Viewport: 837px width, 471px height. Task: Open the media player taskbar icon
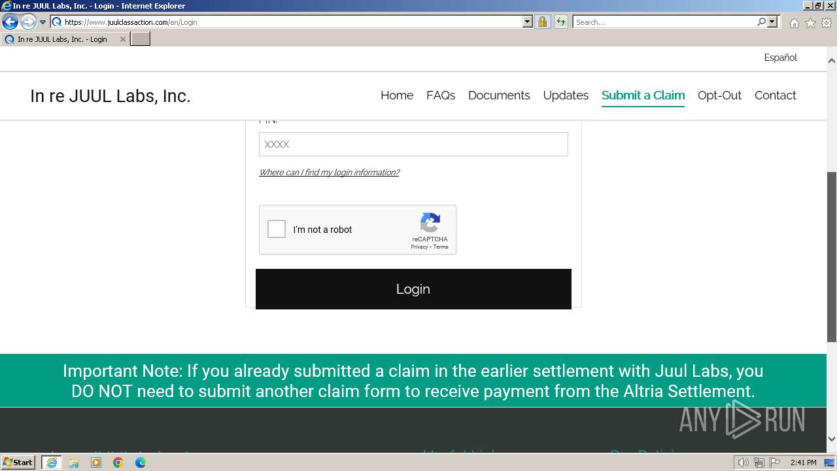click(96, 462)
